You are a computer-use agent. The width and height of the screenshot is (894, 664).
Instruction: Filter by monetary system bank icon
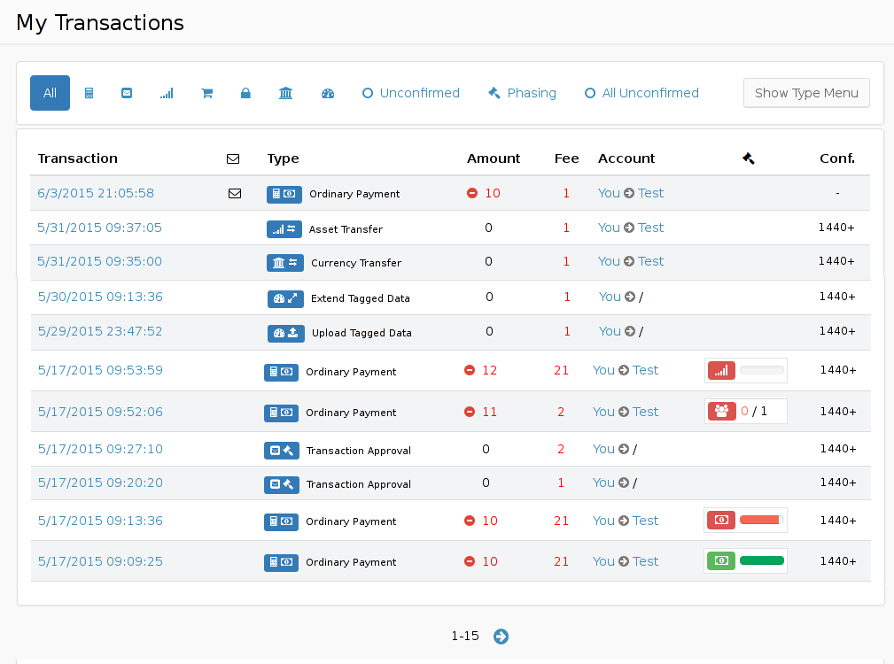point(285,93)
